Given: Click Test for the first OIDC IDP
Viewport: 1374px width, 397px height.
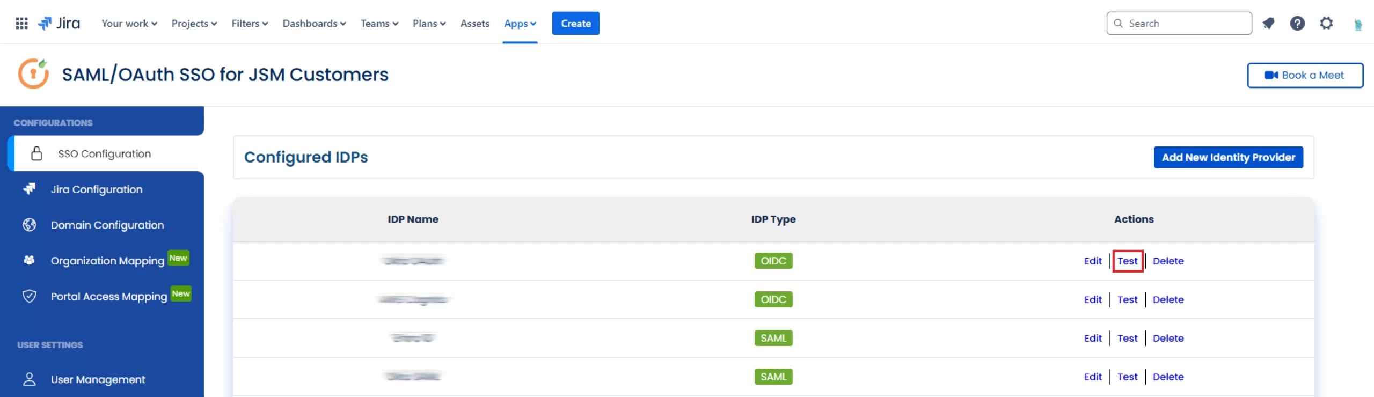Looking at the screenshot, I should click(x=1128, y=261).
